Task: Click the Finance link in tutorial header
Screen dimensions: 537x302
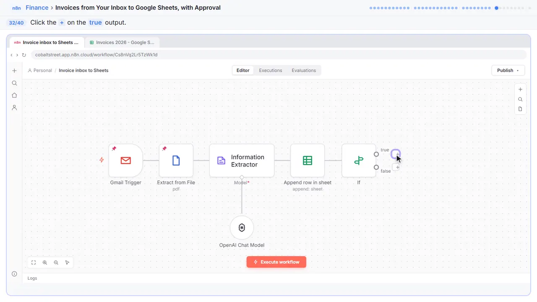Action: point(37,8)
